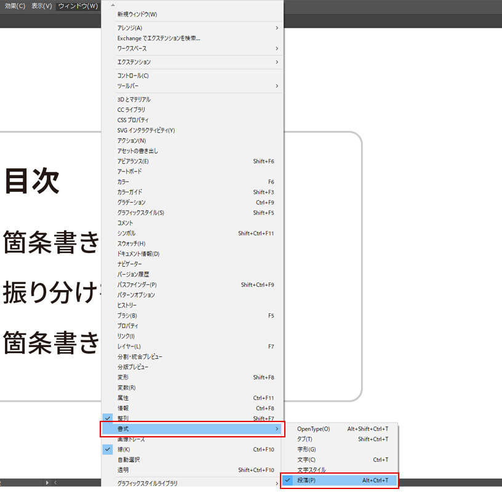Open the バージョン履歴 panel
Viewport: 502px width, 497px height.
point(192,275)
